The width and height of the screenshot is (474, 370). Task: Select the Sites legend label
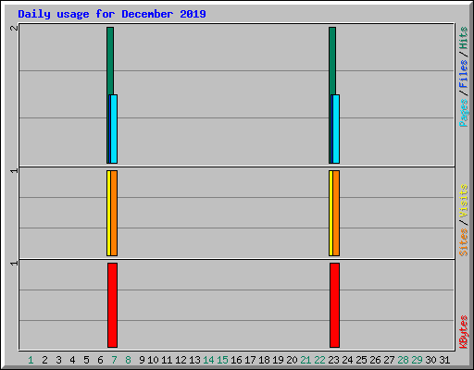click(x=463, y=242)
